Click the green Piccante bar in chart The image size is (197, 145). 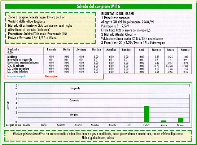pos(181,120)
